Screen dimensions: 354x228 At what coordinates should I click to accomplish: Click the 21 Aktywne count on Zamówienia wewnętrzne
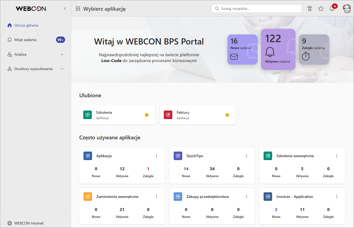122,209
